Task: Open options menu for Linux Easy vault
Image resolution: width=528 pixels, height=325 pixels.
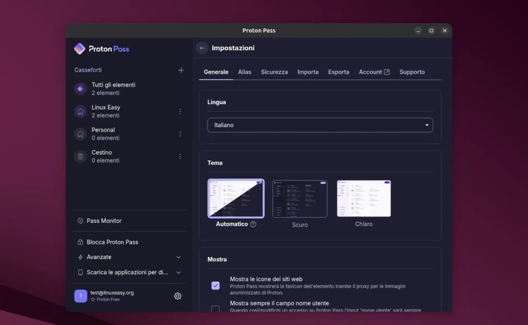Action: point(180,111)
